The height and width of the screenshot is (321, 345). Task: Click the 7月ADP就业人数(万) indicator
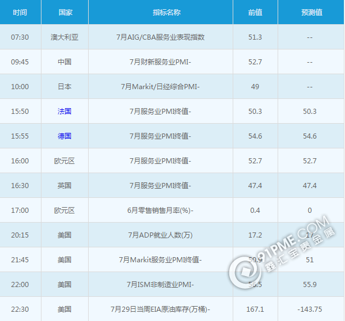point(160,235)
